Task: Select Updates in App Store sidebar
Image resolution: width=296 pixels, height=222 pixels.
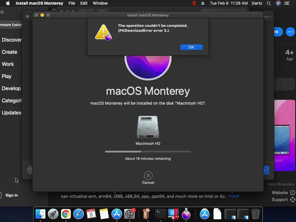Action: pos(12,113)
